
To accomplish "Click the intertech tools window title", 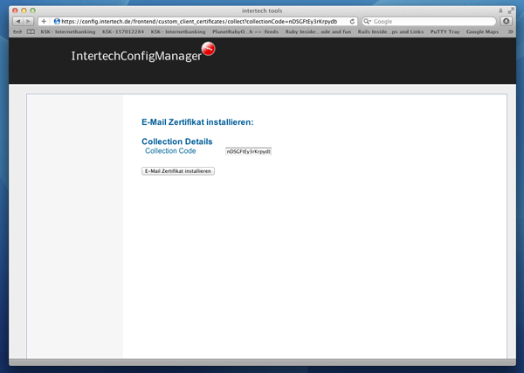I will pos(262,10).
